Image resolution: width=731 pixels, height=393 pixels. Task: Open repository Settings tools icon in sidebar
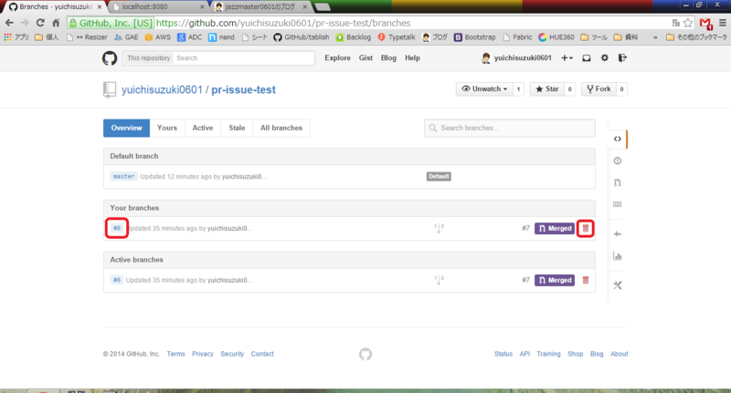pyautogui.click(x=618, y=285)
